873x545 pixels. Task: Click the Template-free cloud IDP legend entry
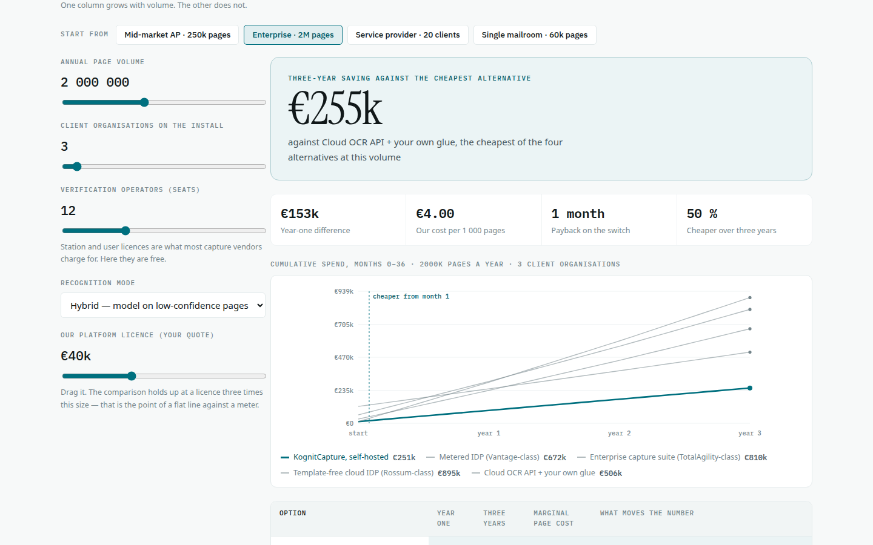click(370, 473)
